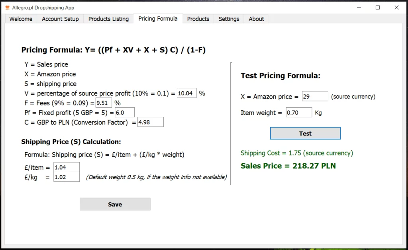Go to the Products tab
Image resolution: width=408 pixels, height=250 pixels.
coord(198,19)
